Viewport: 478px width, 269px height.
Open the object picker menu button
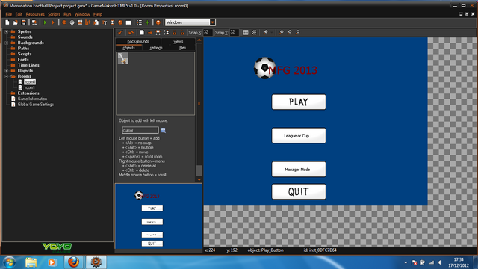point(164,130)
